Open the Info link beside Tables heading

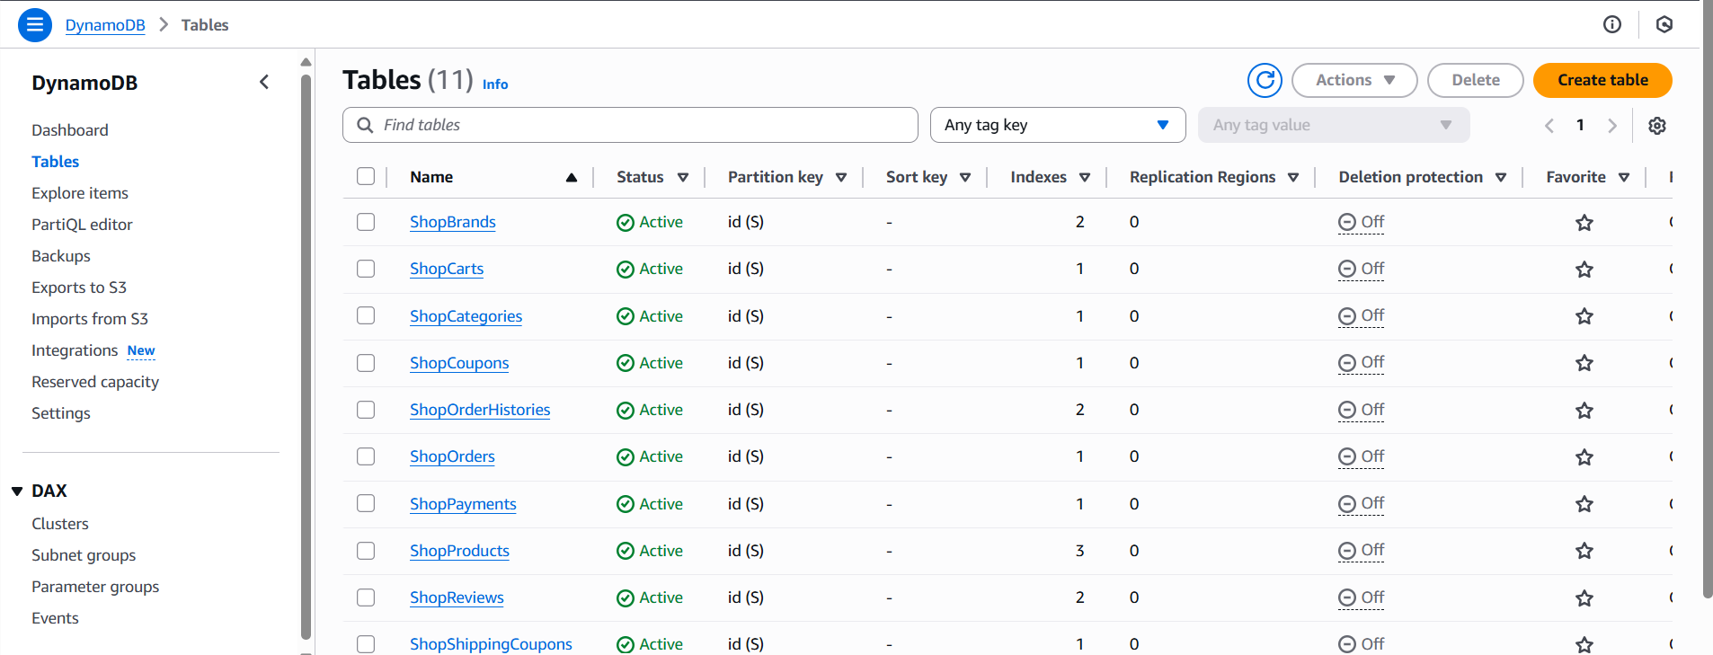495,84
